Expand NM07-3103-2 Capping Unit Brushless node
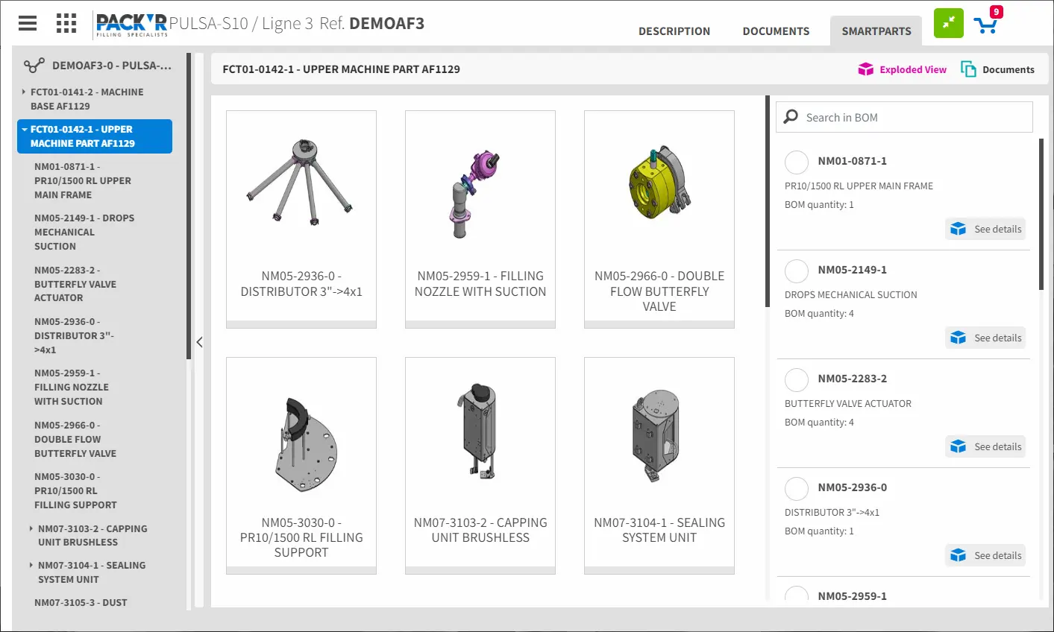 point(31,528)
